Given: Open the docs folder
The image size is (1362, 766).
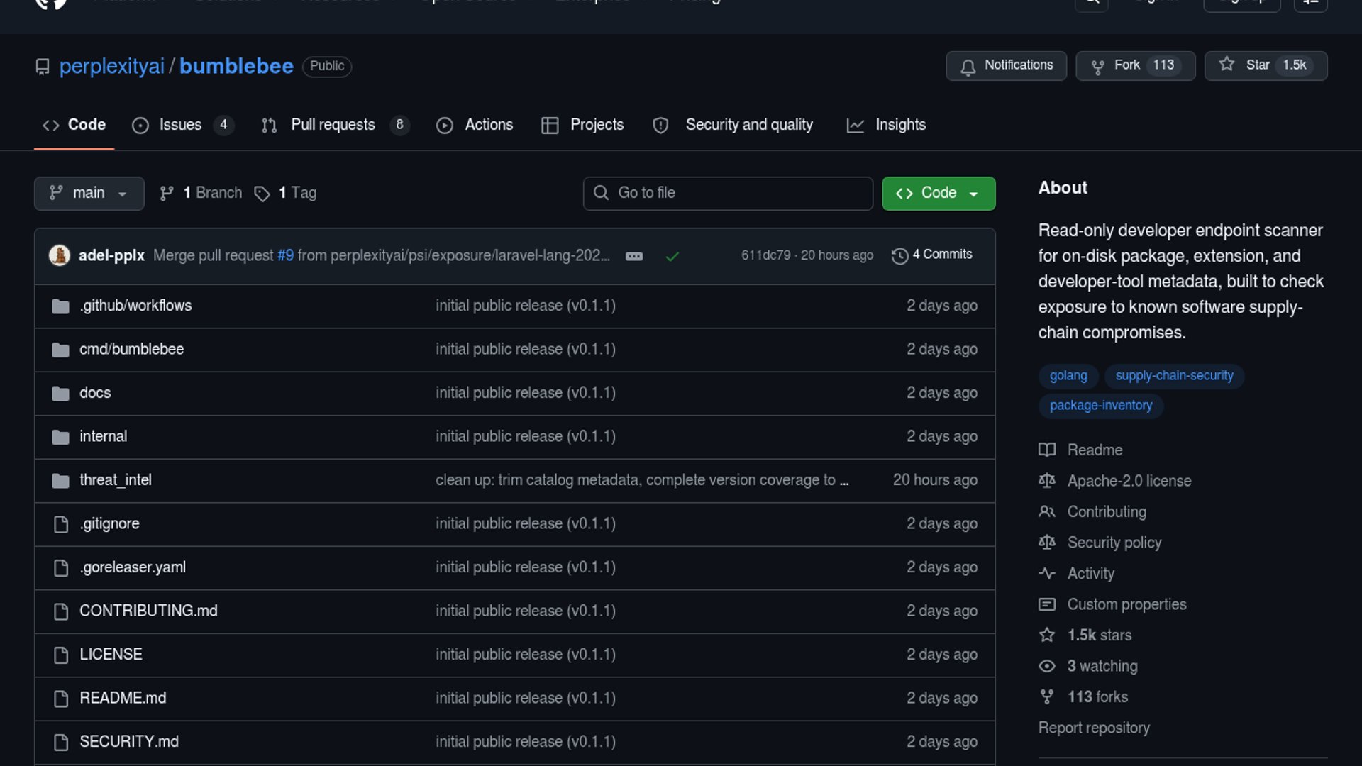Looking at the screenshot, I should pos(95,393).
